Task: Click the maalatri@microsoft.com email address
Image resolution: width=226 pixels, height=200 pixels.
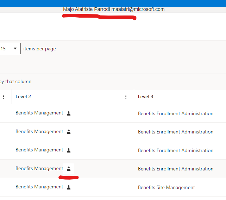Action: 138,9
